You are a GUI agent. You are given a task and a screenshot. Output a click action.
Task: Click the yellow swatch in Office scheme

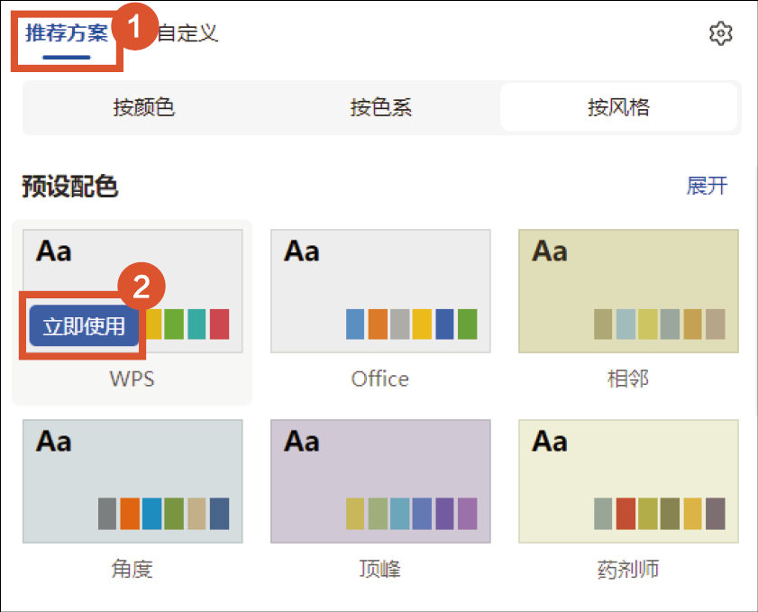click(x=422, y=324)
